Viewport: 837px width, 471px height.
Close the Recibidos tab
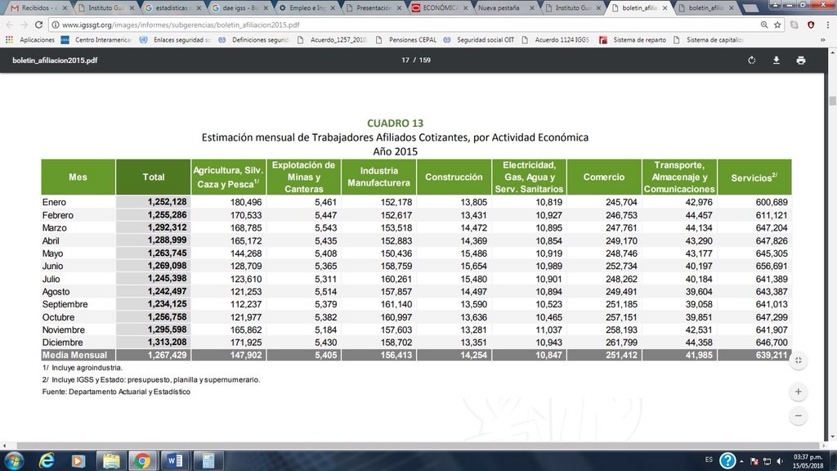pos(65,8)
